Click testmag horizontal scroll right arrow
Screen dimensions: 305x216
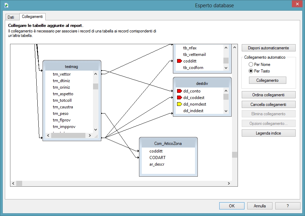(x=90, y=136)
